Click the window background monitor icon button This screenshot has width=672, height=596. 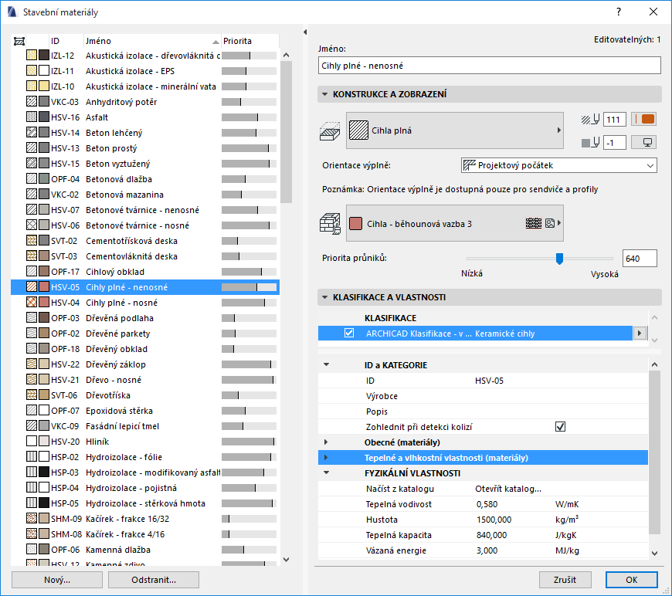coord(643,142)
